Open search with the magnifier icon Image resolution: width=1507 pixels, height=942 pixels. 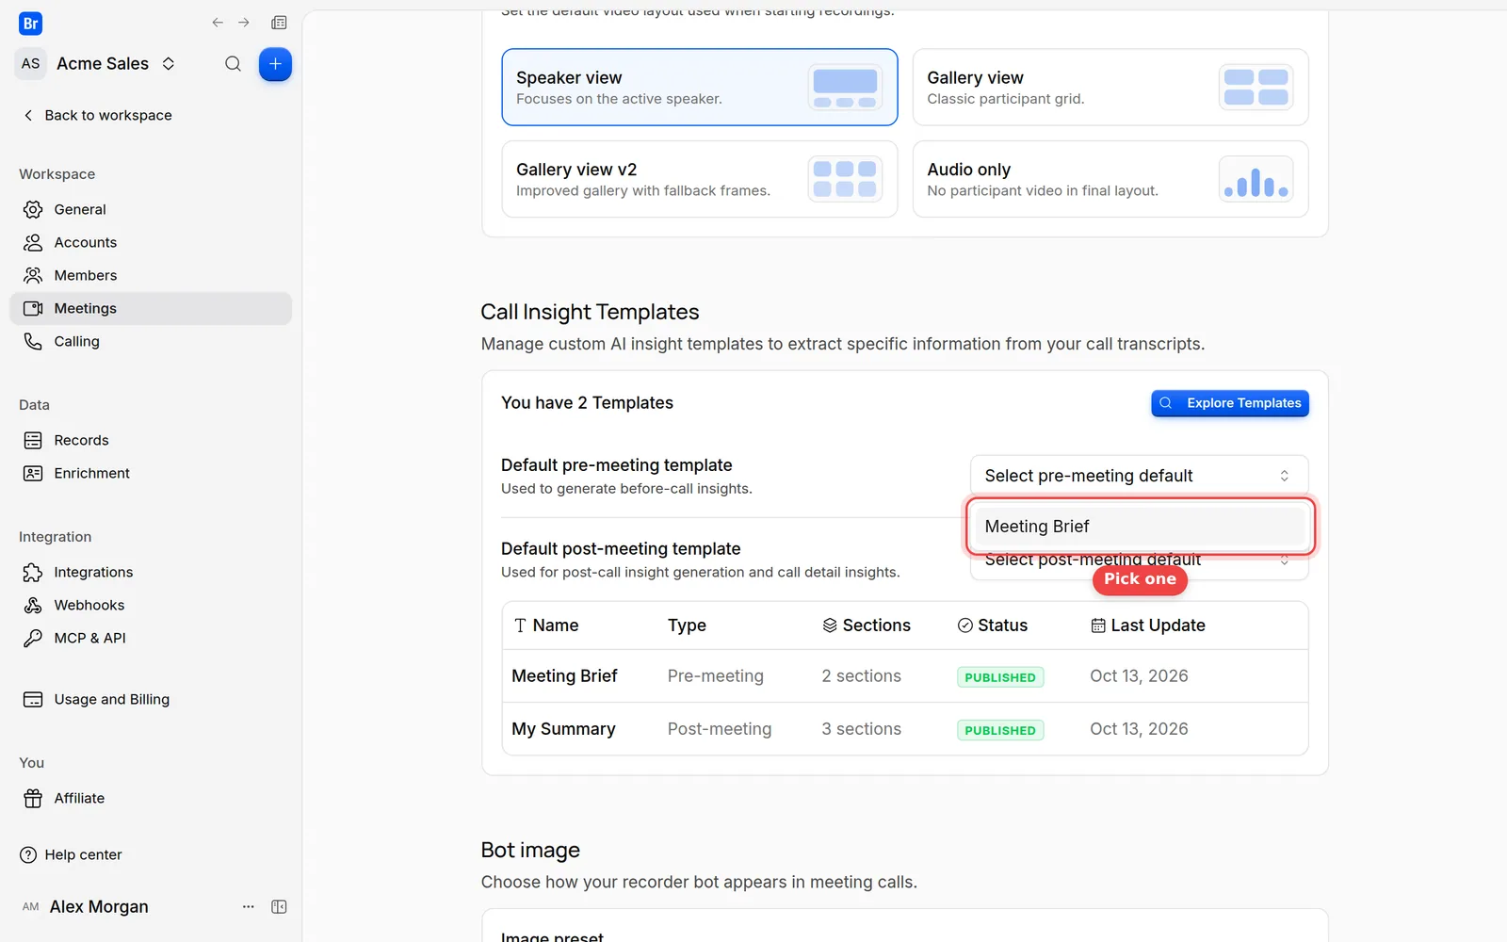[x=233, y=64]
